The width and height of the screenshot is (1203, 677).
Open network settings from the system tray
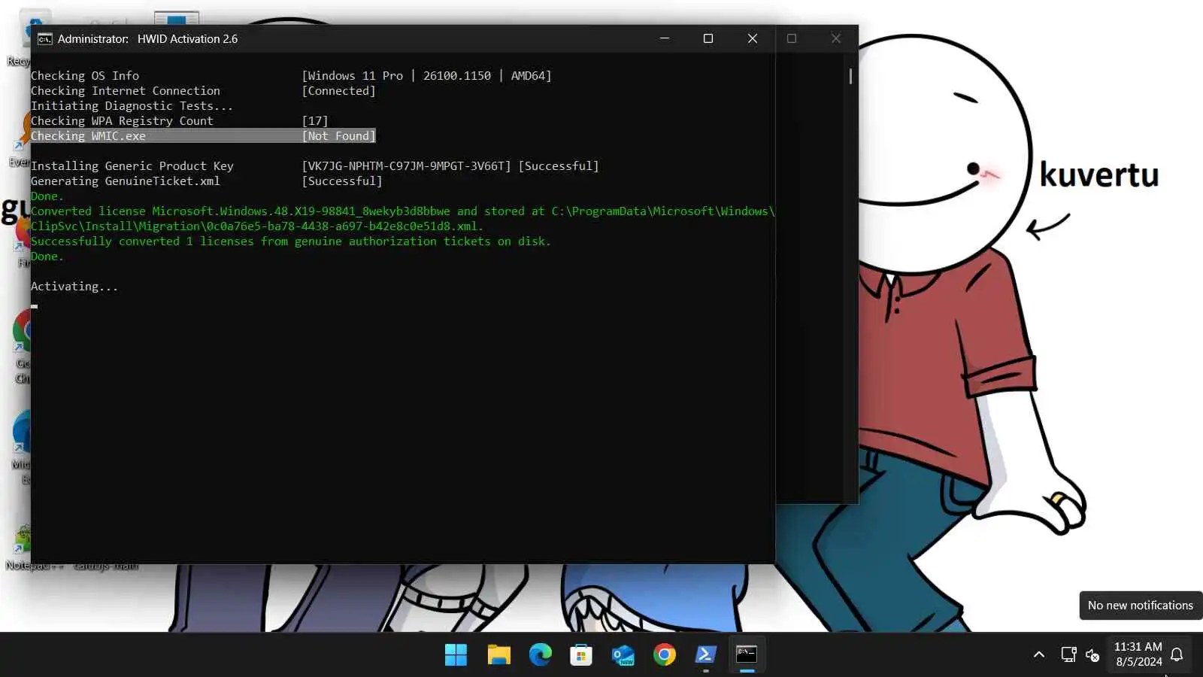1068,655
